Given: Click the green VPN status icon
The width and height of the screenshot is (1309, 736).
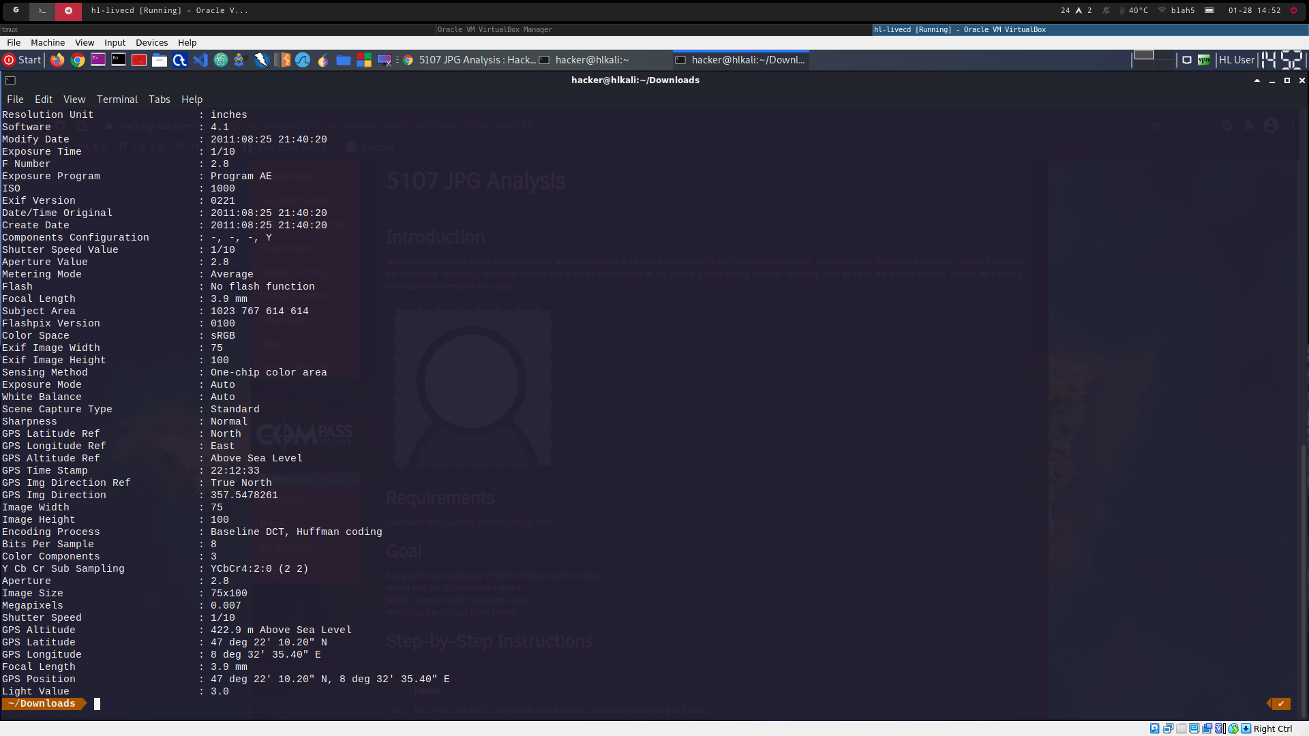Looking at the screenshot, I should point(1204,60).
